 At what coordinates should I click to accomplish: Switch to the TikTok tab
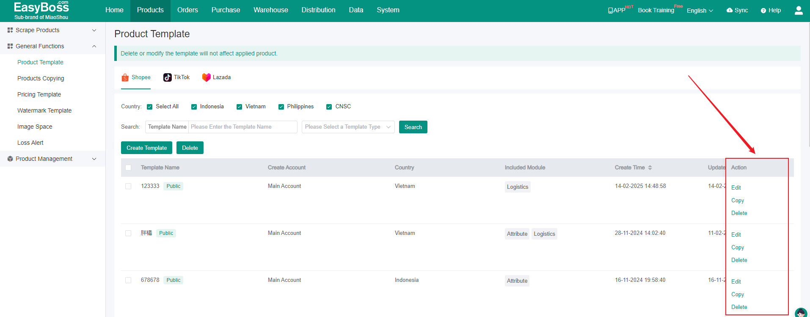[176, 77]
